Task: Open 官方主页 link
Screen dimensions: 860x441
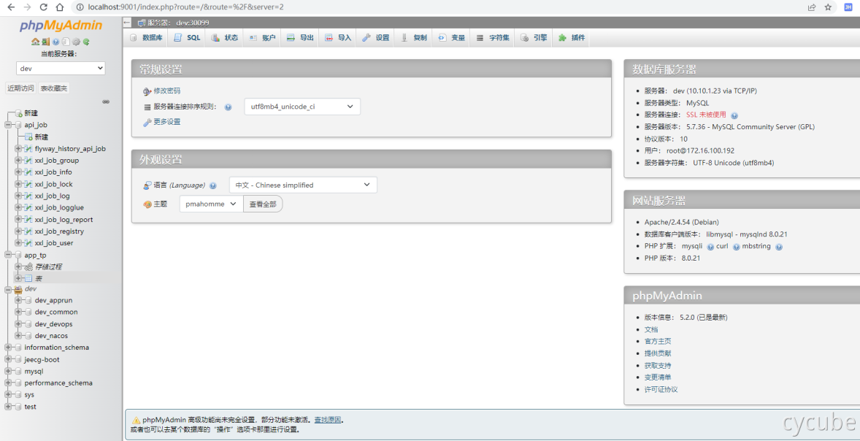Action: coord(658,341)
